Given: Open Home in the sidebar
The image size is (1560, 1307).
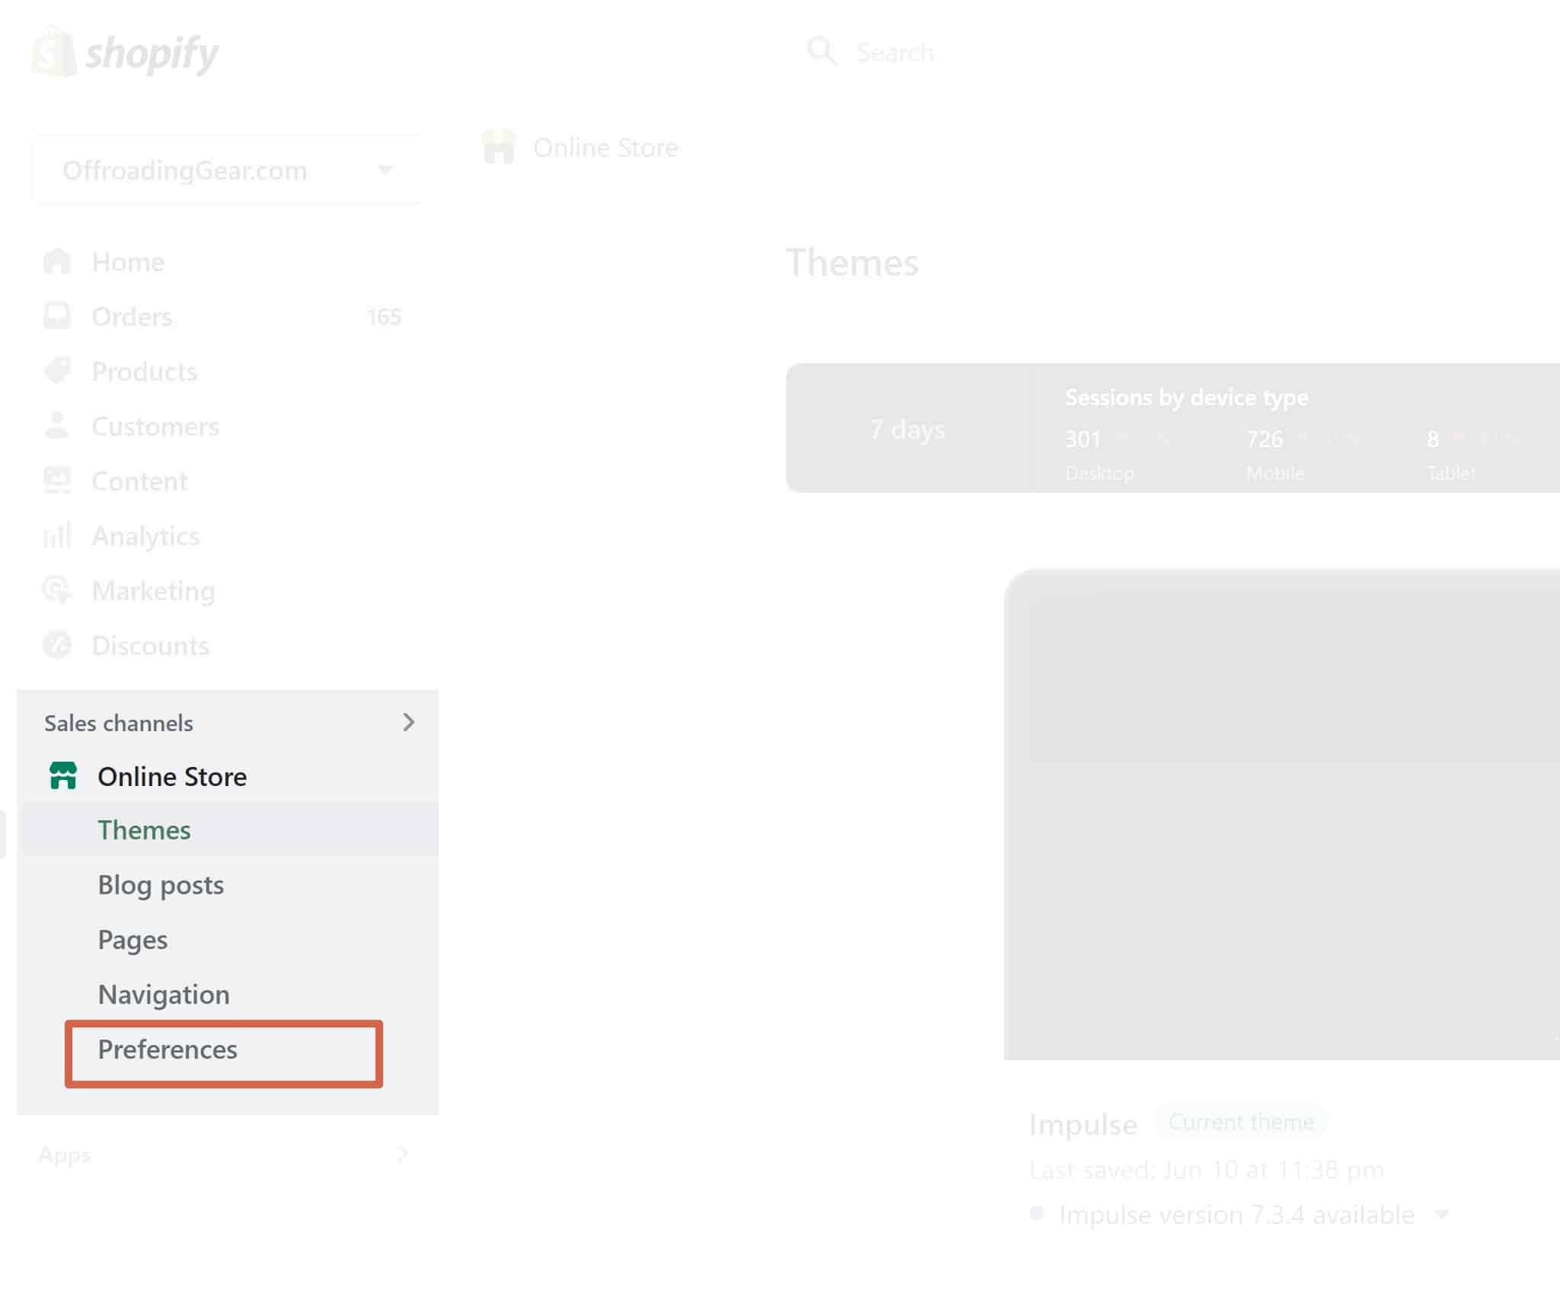Looking at the screenshot, I should (128, 262).
